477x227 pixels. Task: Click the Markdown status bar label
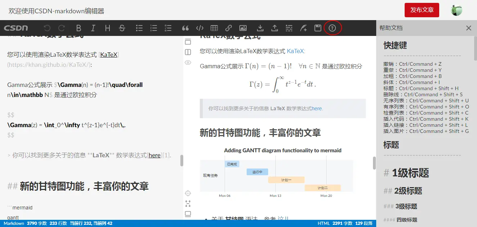click(x=14, y=223)
